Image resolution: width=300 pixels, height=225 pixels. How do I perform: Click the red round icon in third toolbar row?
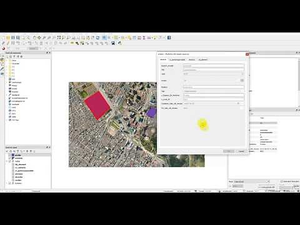(x=3, y=48)
